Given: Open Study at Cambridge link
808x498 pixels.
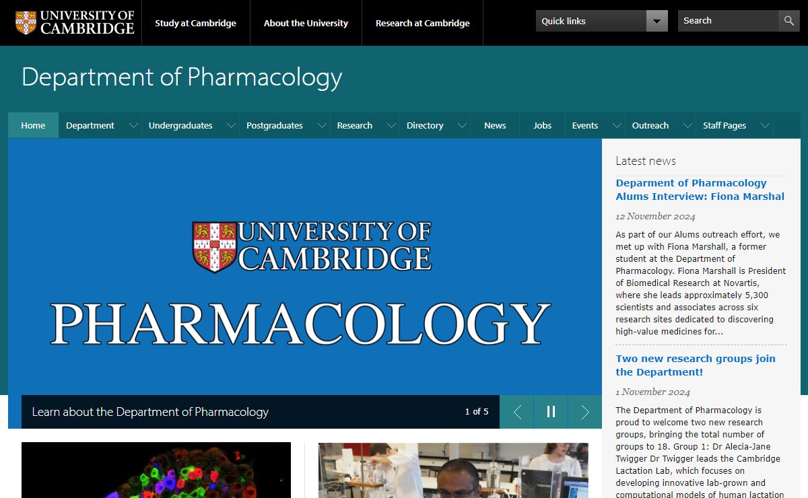Looking at the screenshot, I should pos(195,23).
